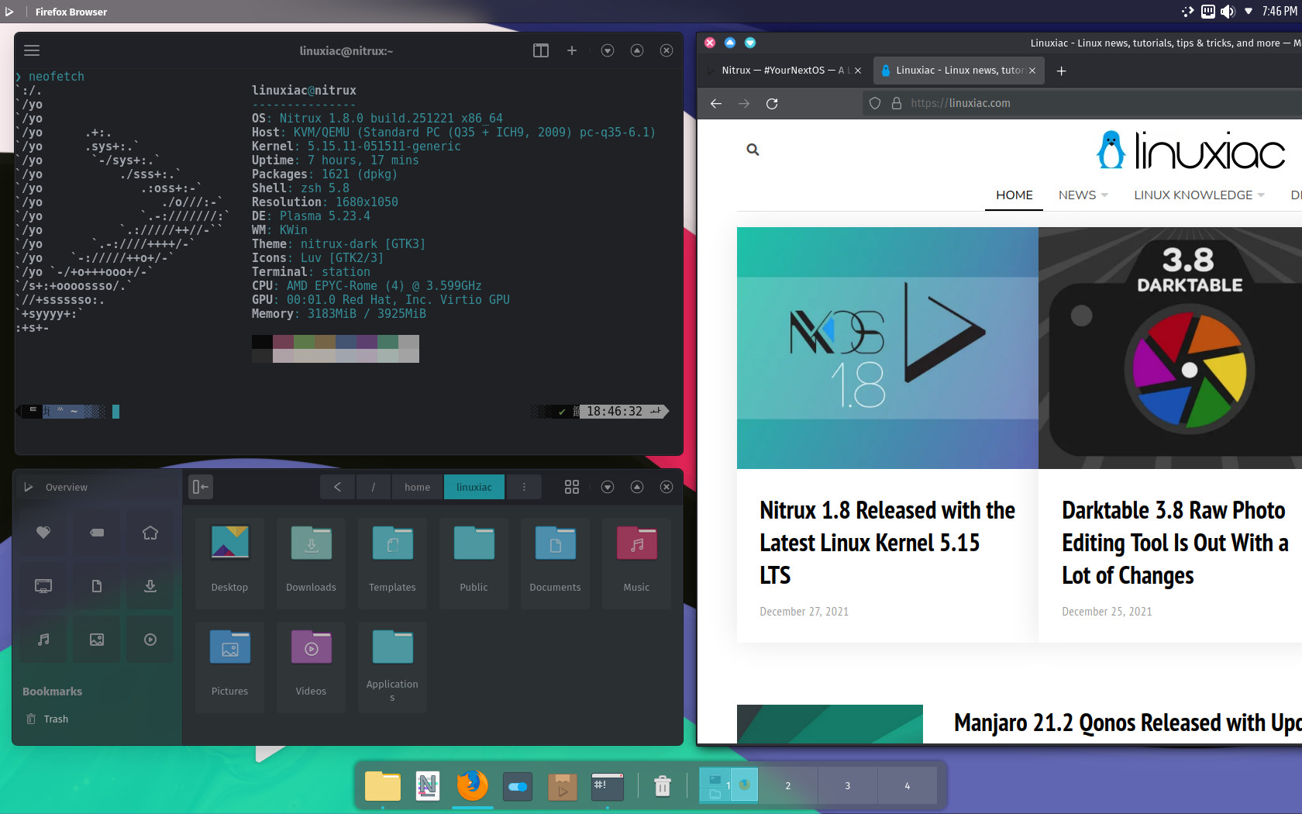1302x814 pixels.
Task: Click the site padlock security icon
Action: (897, 103)
